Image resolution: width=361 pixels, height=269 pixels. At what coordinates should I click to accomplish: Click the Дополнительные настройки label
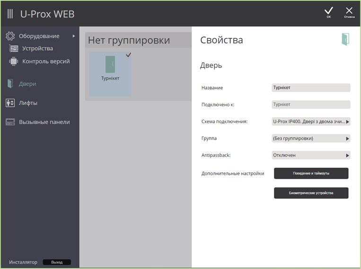pyautogui.click(x=232, y=174)
